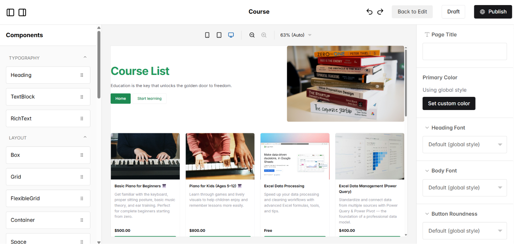Click Using global style text

(445, 90)
